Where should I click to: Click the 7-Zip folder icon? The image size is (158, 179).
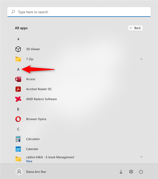pos(18,59)
